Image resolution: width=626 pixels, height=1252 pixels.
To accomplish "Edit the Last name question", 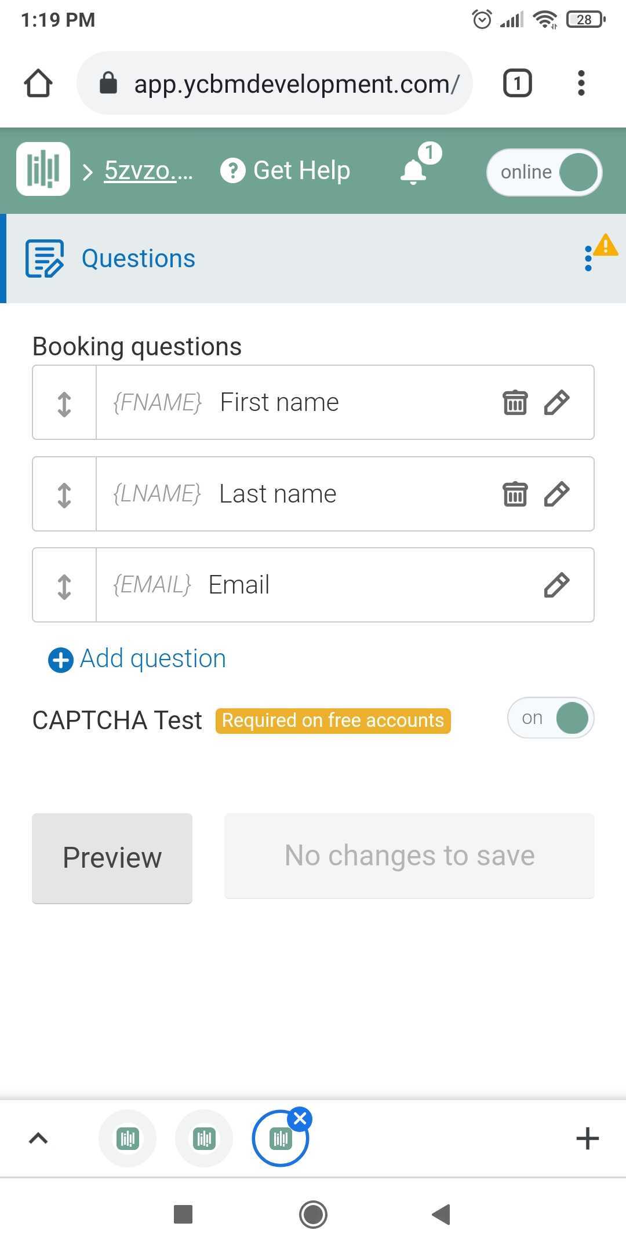I will [x=556, y=494].
